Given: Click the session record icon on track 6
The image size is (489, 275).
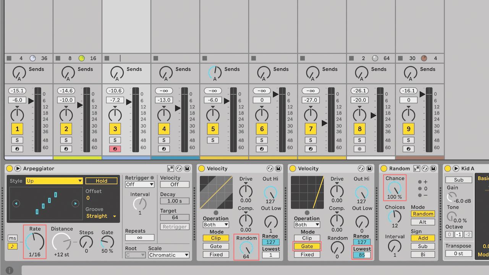Looking at the screenshot, I should point(262,149).
